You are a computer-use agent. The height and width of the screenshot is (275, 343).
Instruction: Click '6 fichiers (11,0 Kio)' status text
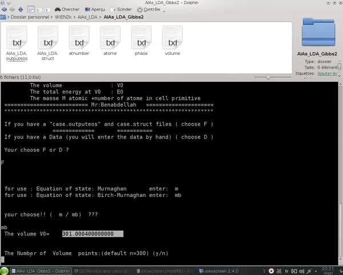(x=21, y=77)
